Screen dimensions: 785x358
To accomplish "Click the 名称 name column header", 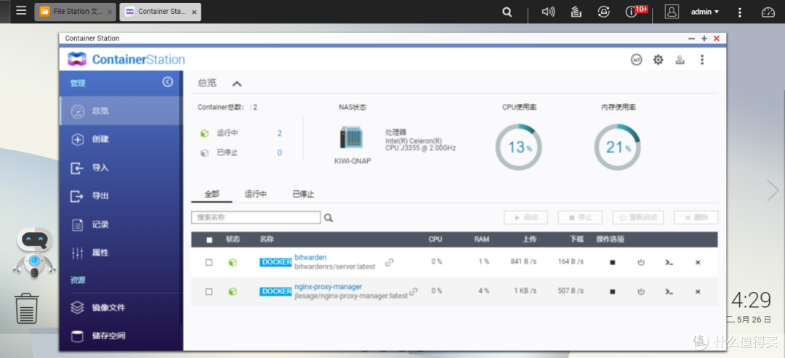I will pyautogui.click(x=266, y=240).
